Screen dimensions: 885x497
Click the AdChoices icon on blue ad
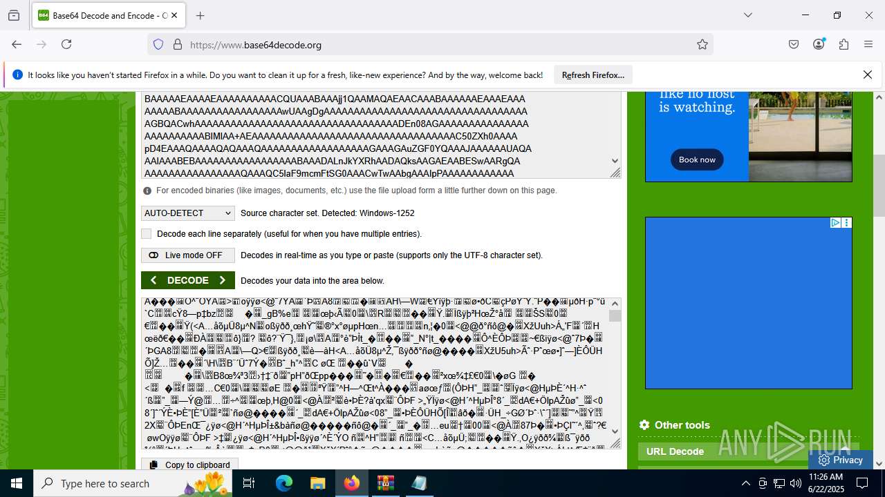tap(835, 223)
